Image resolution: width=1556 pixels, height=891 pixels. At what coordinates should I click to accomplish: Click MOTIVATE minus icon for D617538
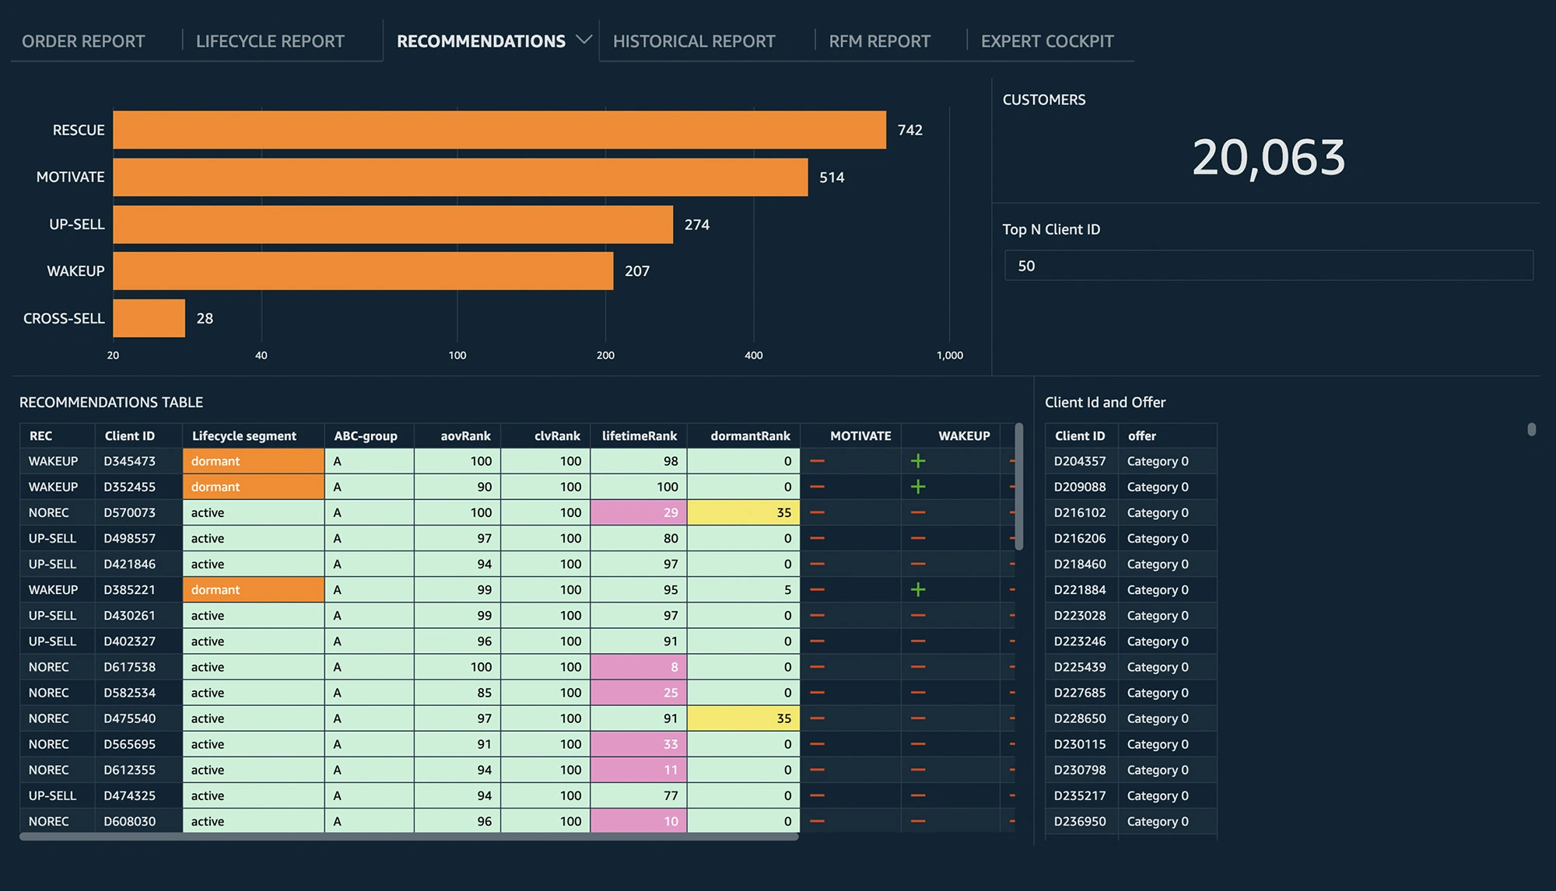pyautogui.click(x=817, y=667)
